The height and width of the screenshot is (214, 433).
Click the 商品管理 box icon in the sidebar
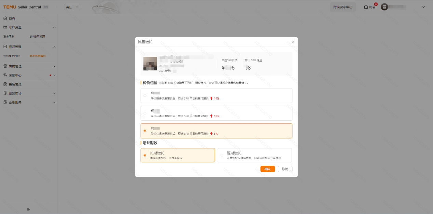[x=5, y=47]
